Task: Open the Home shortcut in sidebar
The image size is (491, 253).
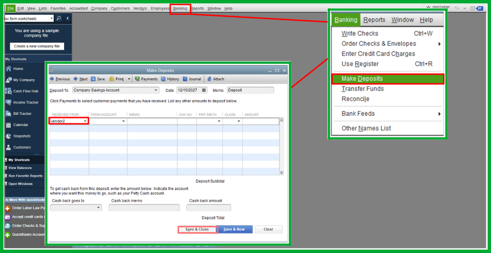Action: [x=18, y=69]
